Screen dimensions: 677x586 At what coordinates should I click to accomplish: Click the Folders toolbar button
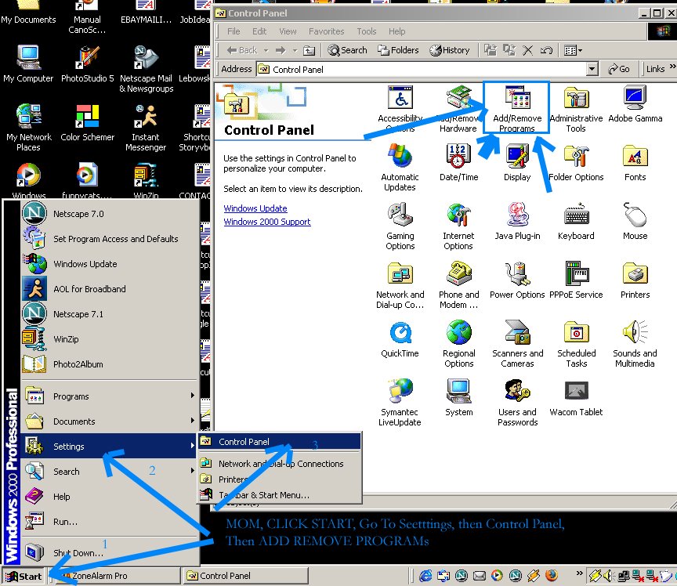tap(398, 50)
